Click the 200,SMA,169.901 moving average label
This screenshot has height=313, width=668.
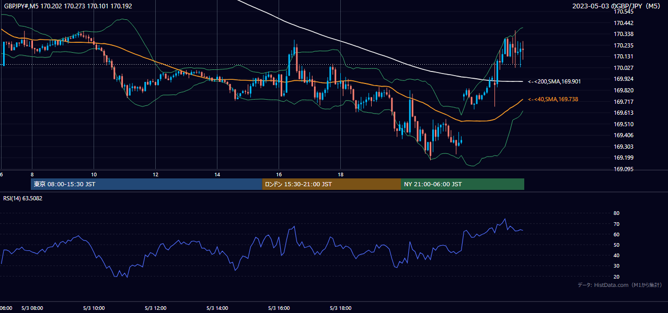click(555, 81)
